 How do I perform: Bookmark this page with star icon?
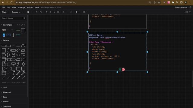159,2
